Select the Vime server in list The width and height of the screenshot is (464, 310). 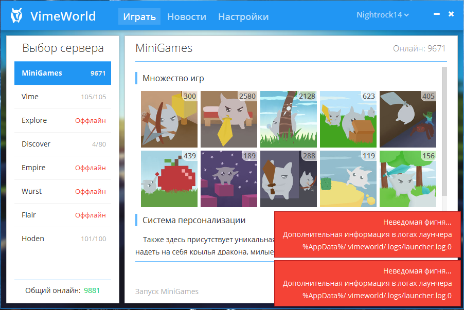coord(63,97)
